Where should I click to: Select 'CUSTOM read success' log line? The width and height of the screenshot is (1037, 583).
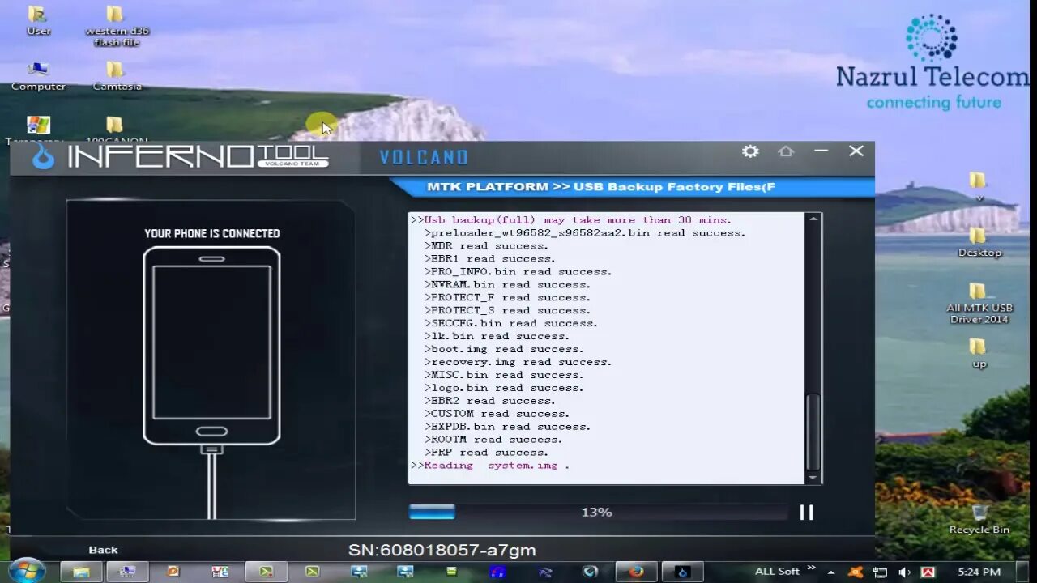(497, 414)
